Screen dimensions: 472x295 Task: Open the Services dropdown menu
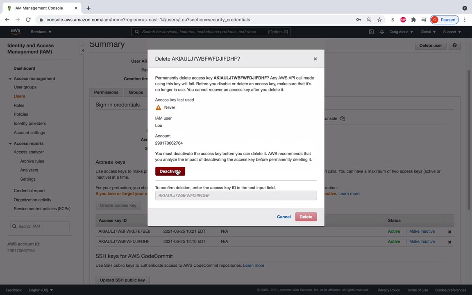(41, 32)
